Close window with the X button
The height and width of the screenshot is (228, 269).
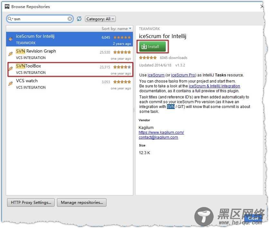(x=262, y=6)
